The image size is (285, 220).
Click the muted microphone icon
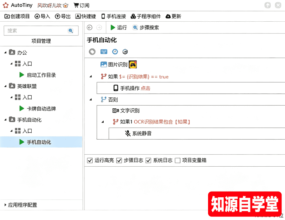coord(128,134)
